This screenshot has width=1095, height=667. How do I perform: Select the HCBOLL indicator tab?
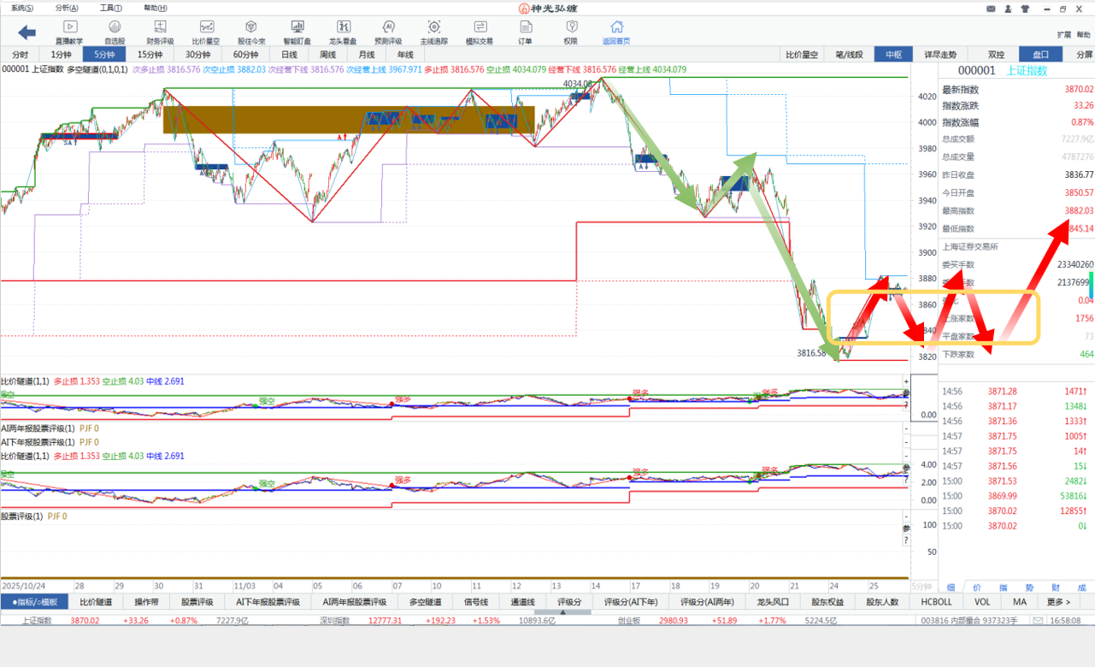click(x=936, y=602)
